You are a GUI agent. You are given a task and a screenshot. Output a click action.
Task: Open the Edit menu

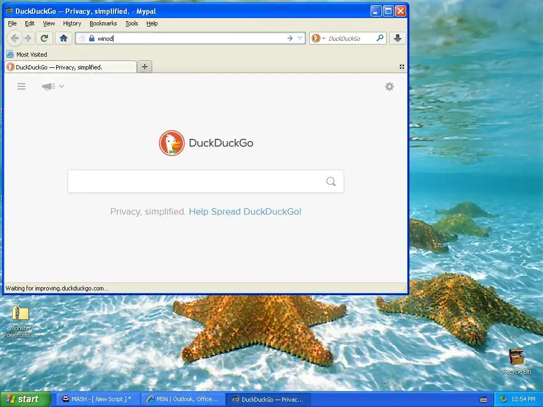click(30, 23)
